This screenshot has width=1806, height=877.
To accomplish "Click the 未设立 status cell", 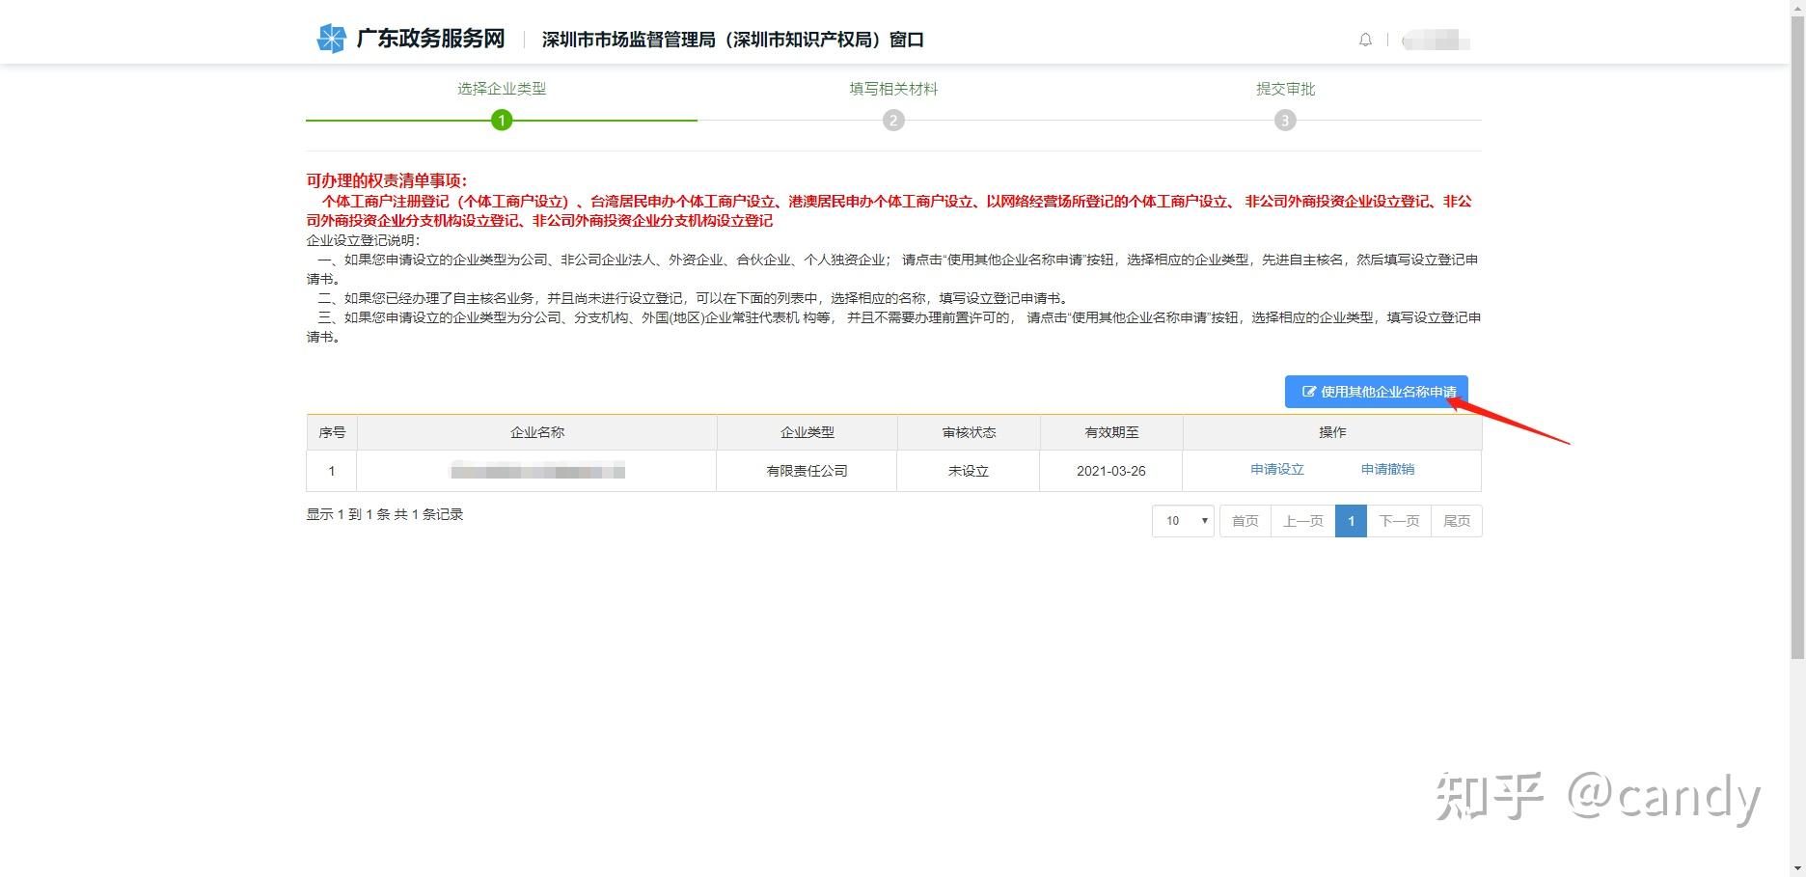I will [x=969, y=471].
